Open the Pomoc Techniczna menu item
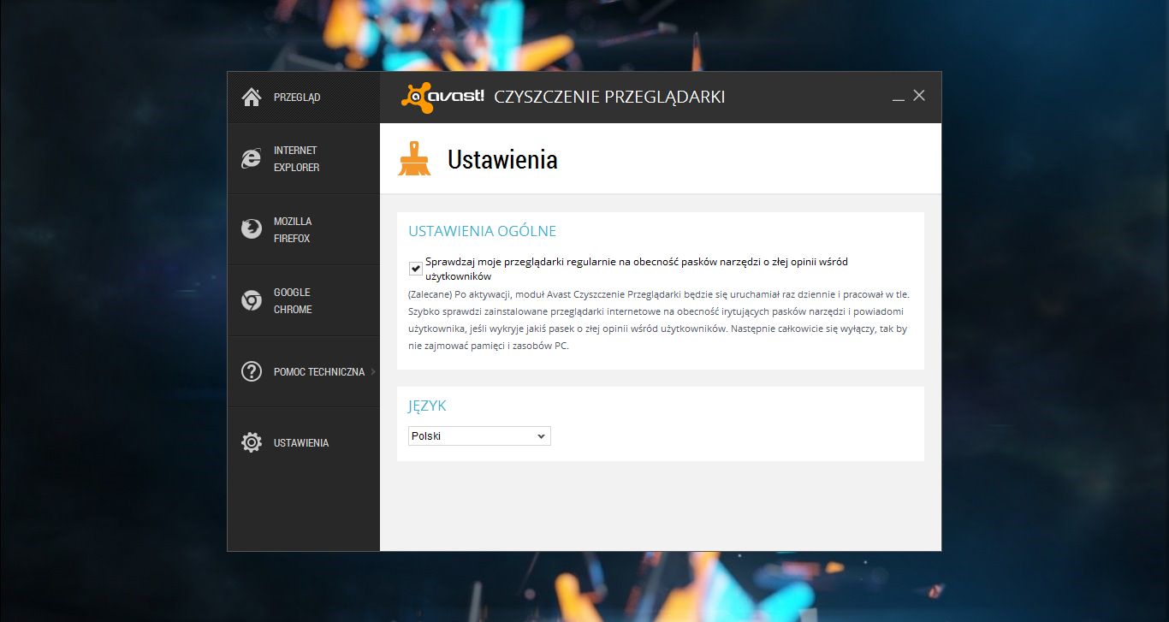 click(x=304, y=371)
